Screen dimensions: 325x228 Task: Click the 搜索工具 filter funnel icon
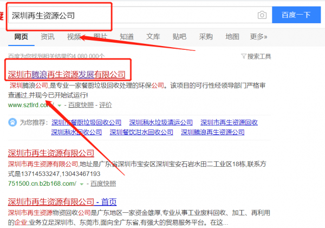(x=242, y=56)
